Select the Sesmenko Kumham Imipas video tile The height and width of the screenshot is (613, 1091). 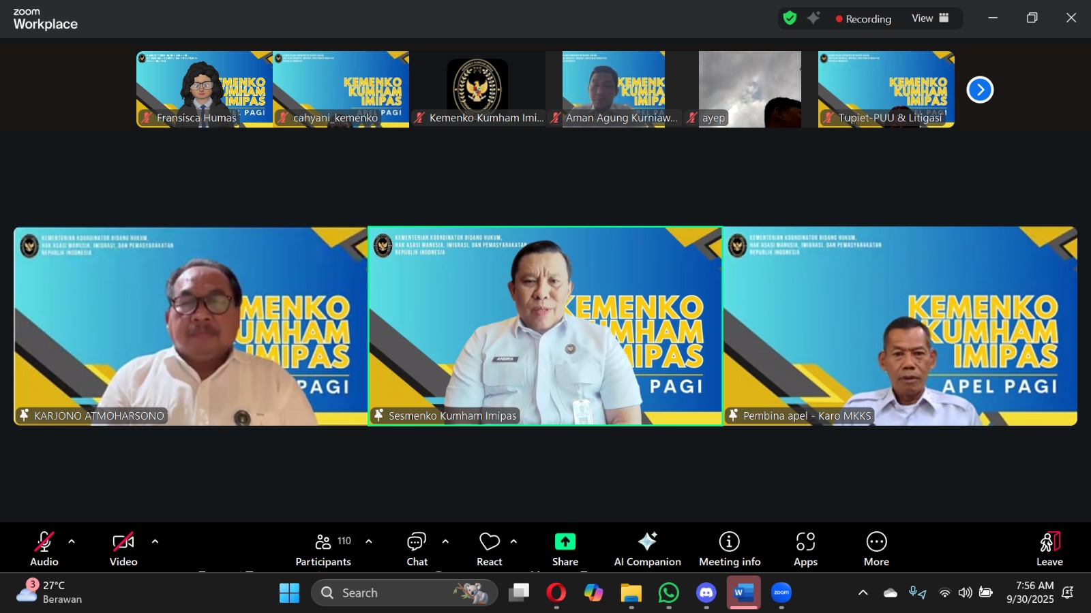tap(545, 326)
